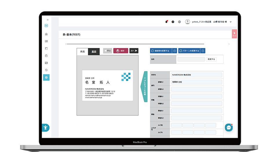Click the first ルビ姓 furigana box

click(176, 125)
